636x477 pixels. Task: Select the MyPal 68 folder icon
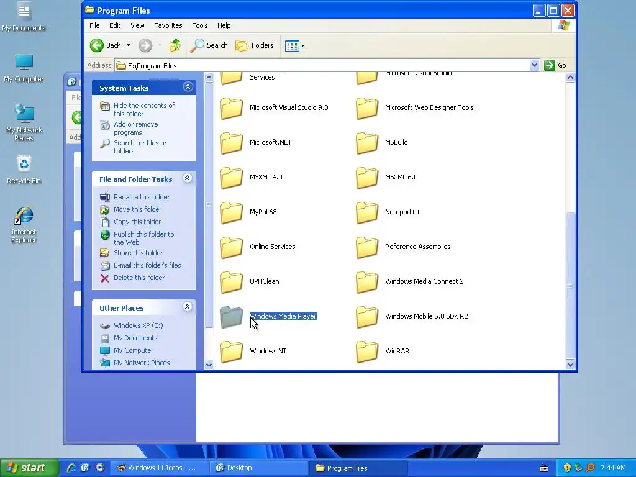tap(232, 213)
